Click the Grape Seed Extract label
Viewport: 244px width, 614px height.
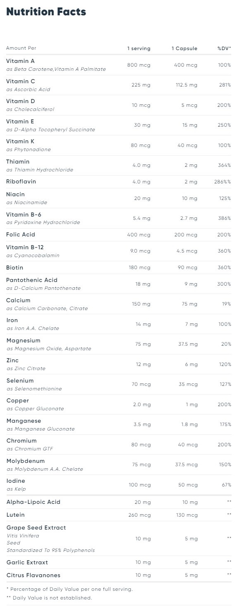(x=36, y=527)
